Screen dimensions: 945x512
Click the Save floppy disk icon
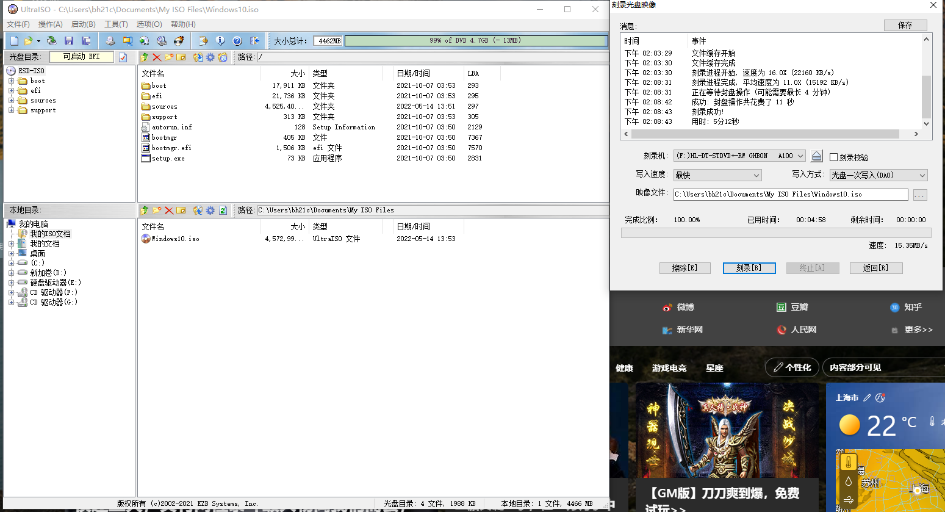tap(69, 41)
